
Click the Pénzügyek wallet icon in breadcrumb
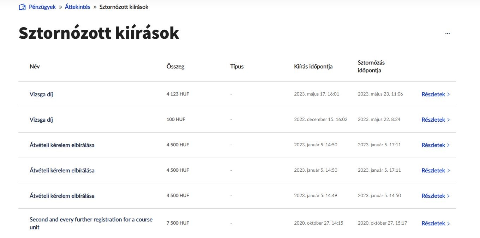22,7
